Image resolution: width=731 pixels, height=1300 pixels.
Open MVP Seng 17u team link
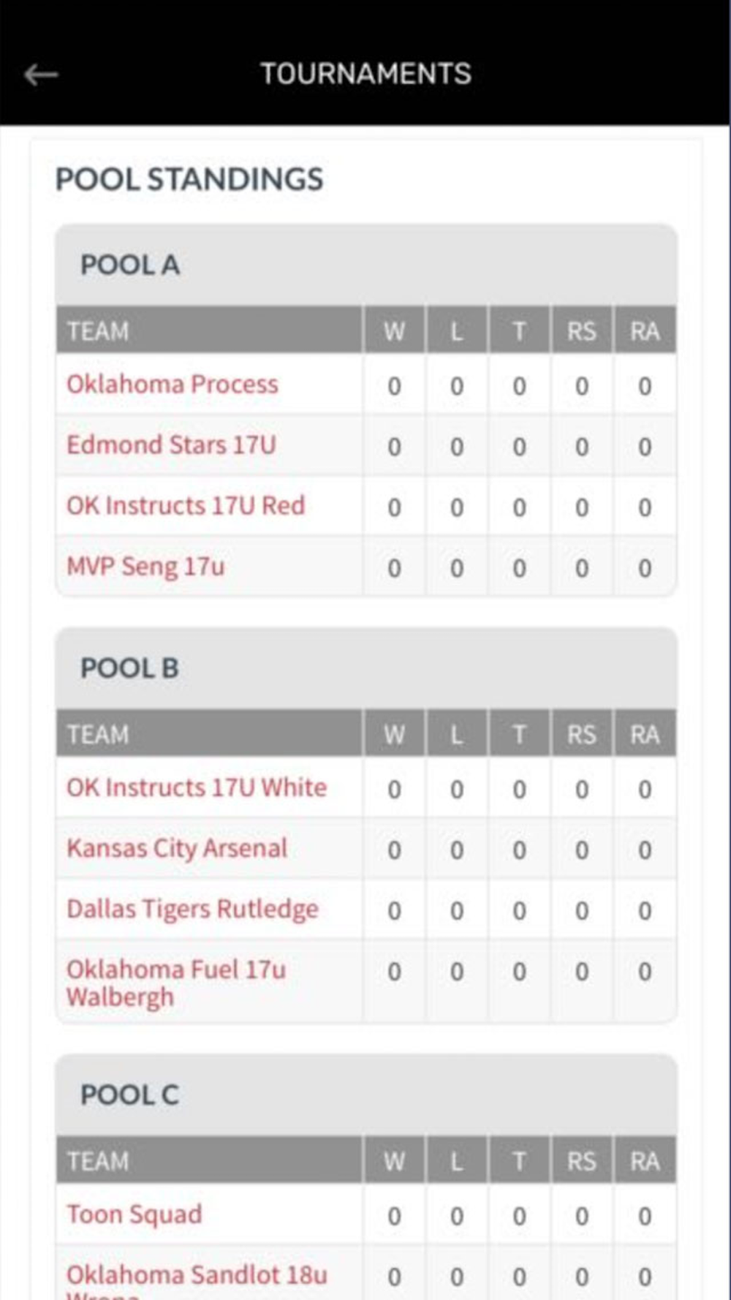click(x=145, y=567)
